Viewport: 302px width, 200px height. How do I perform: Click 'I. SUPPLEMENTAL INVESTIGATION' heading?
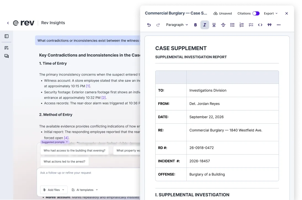click(x=192, y=195)
